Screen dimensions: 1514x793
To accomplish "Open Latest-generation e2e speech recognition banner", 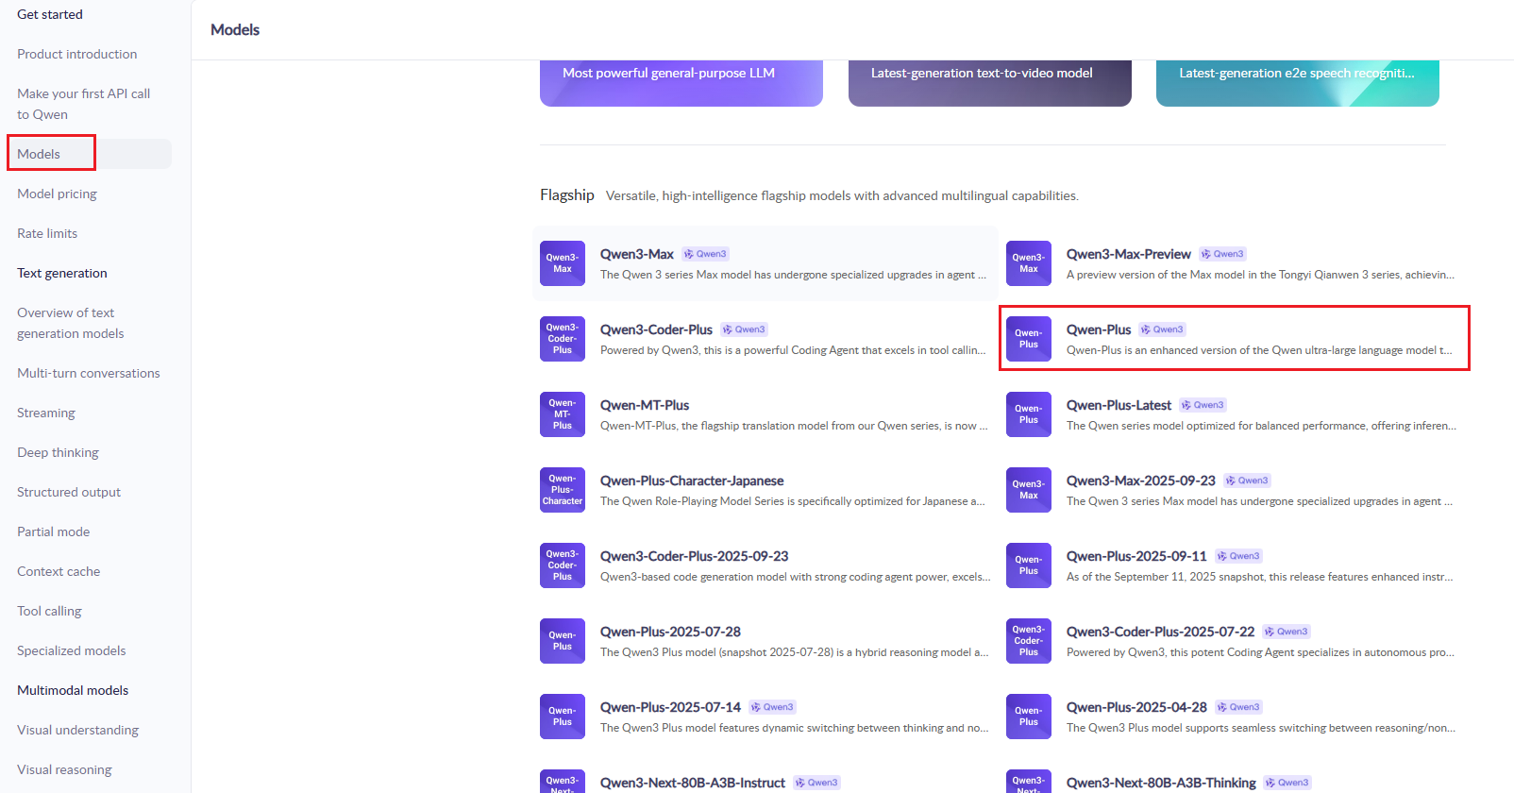I will (1298, 83).
